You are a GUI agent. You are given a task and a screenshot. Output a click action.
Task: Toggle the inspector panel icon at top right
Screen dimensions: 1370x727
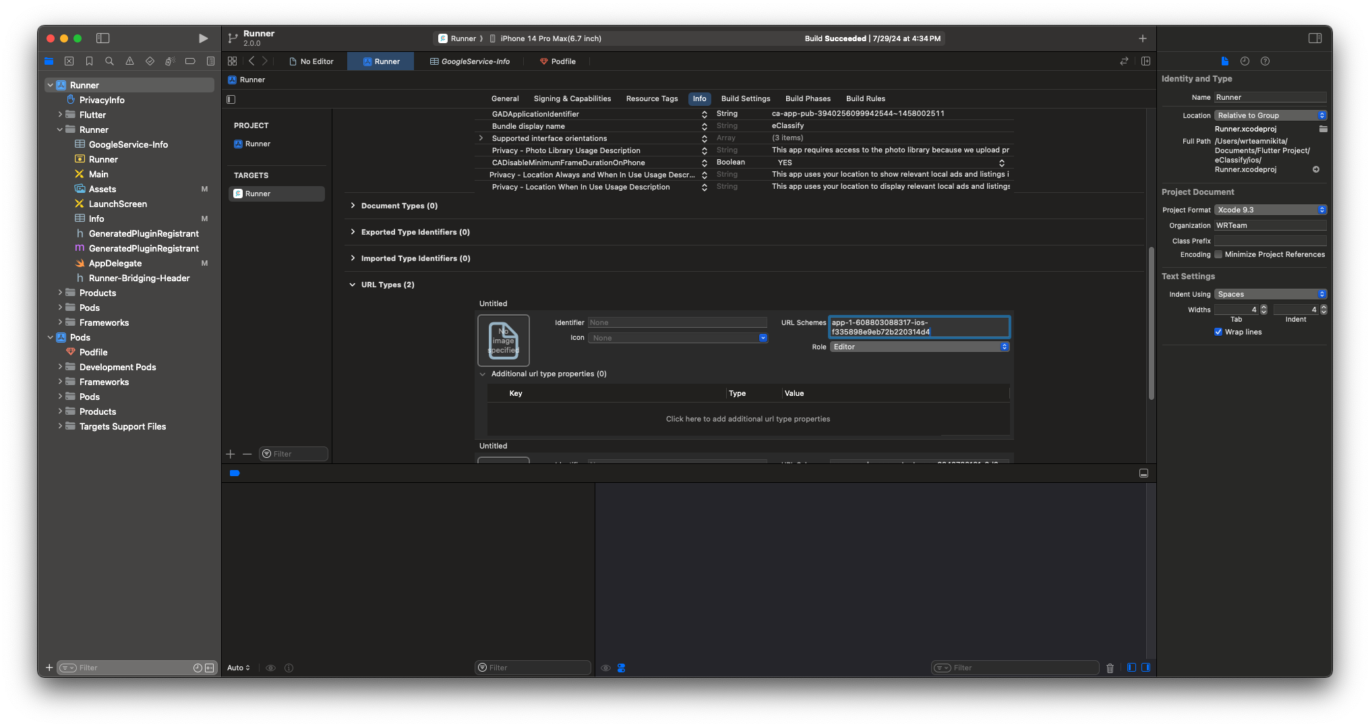tap(1315, 38)
